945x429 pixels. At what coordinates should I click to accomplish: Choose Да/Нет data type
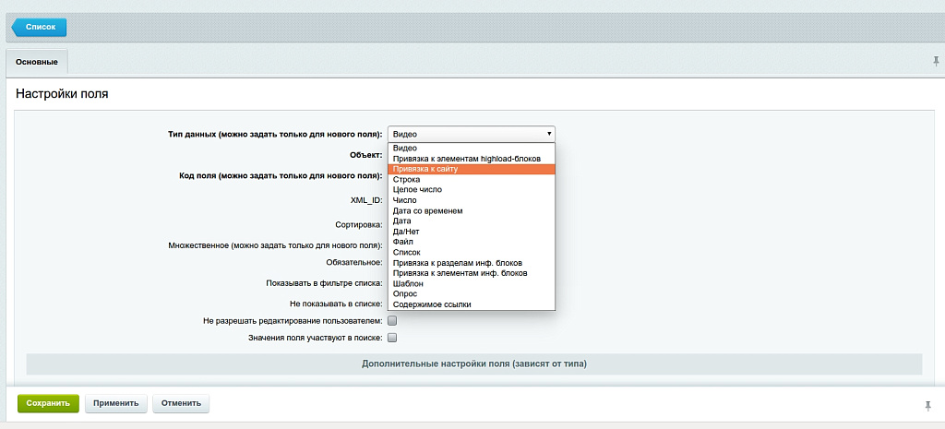407,232
